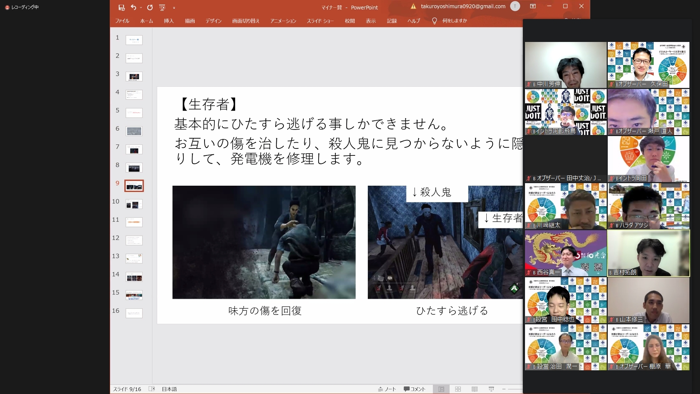Open the 描画 ribbon tab

tap(190, 21)
